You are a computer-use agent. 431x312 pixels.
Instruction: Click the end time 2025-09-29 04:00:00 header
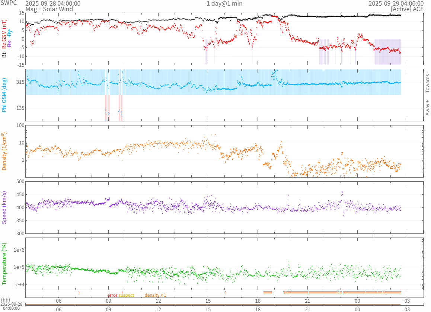coord(396,3)
